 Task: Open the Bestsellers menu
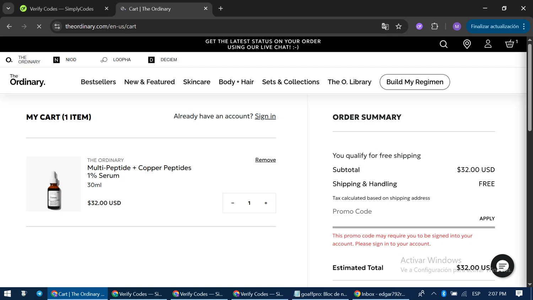pyautogui.click(x=98, y=82)
